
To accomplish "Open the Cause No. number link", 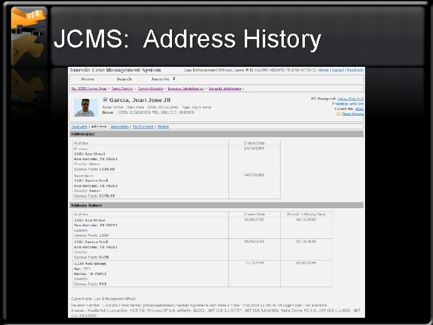I will coord(359,109).
